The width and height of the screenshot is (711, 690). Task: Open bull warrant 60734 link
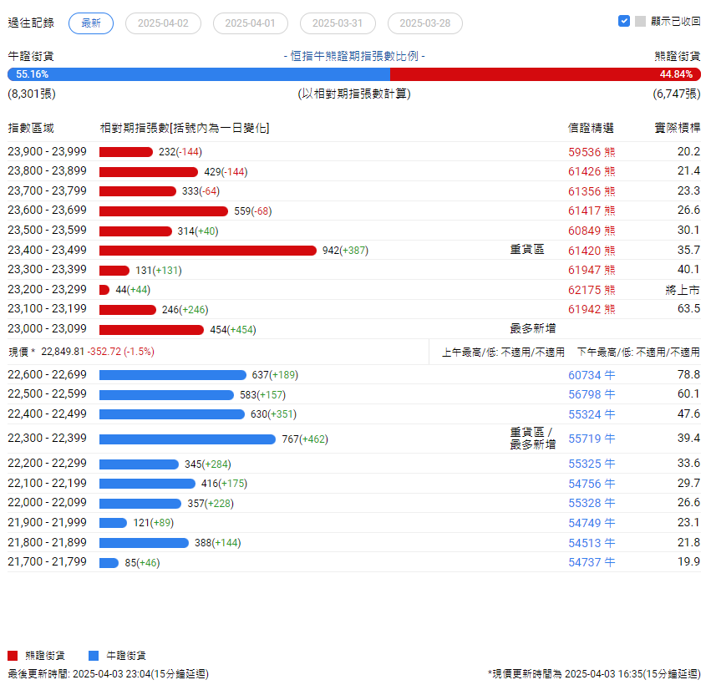pos(585,375)
